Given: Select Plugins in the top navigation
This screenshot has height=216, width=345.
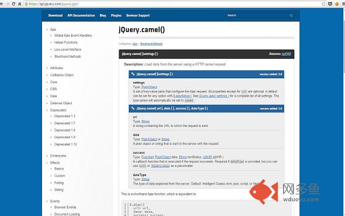Looking at the screenshot, I should coord(116,16).
